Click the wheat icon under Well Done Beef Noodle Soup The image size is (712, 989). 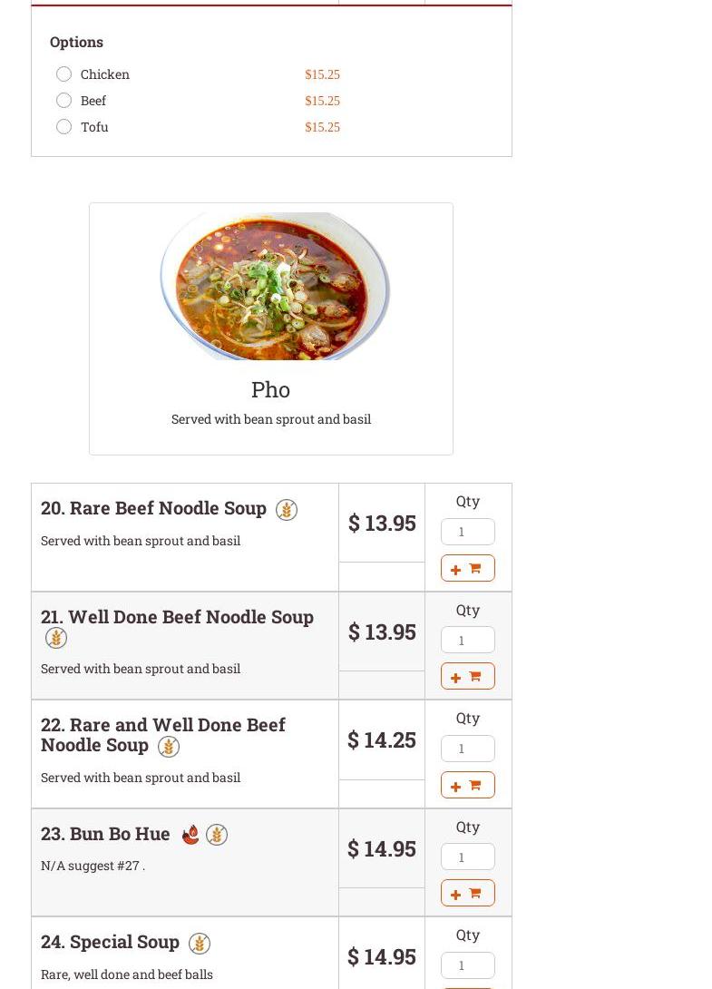(56, 639)
